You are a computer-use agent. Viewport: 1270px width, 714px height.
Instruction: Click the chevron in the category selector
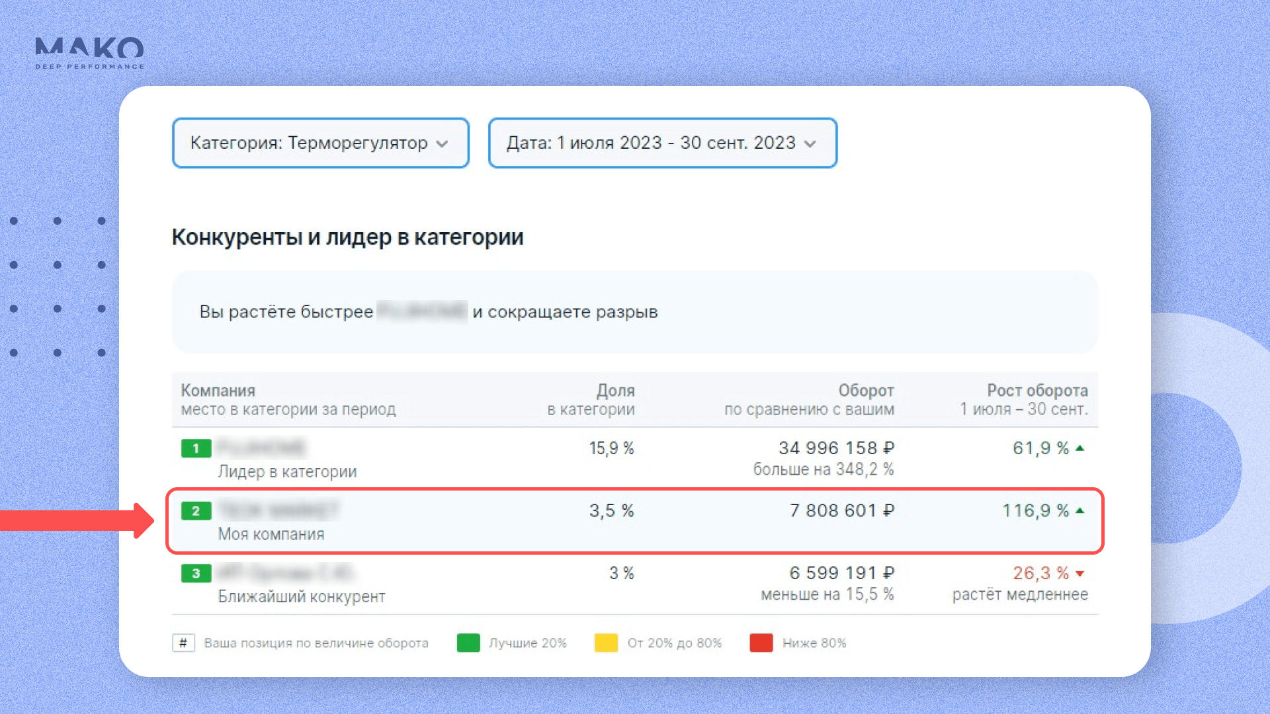pos(443,144)
